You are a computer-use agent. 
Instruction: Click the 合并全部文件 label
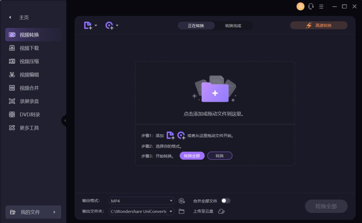(205, 201)
